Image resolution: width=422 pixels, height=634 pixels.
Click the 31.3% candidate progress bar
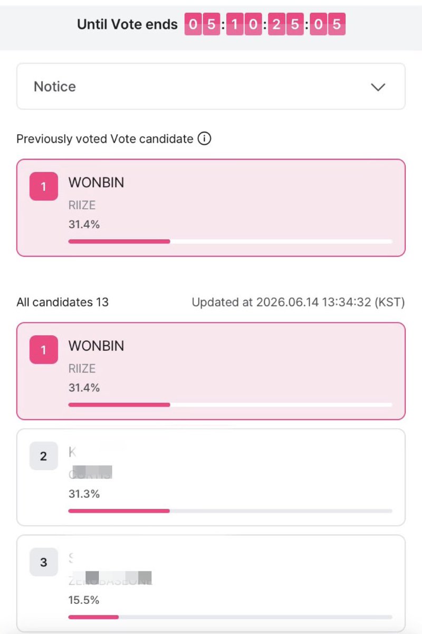pyautogui.click(x=231, y=511)
